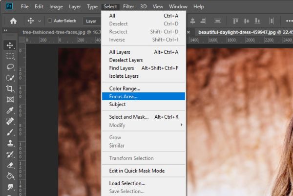Screen dimensions: 293x196
Task: Click the Home icon in options bar
Action: tap(13, 21)
